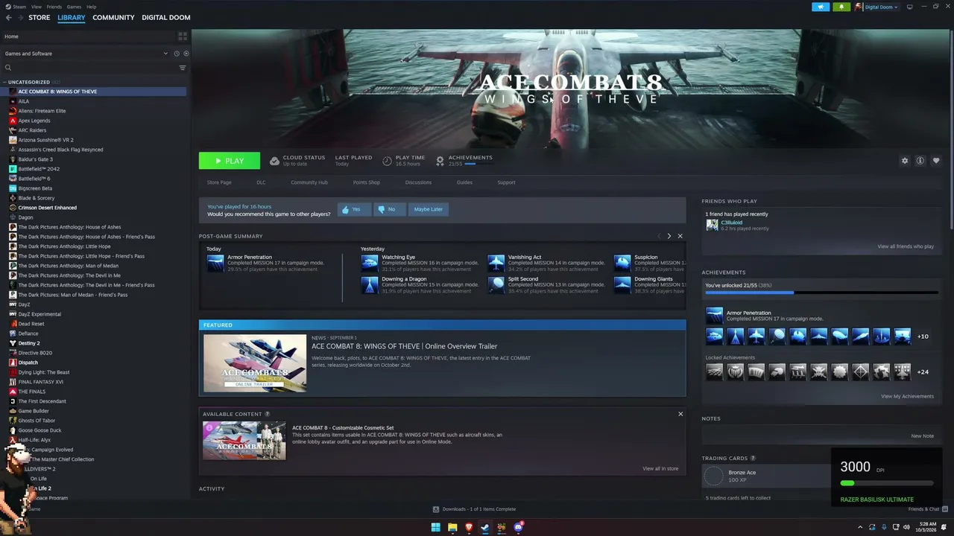Click the blue announcements megaphone icon
Viewport: 954px width, 536px height.
click(822, 7)
